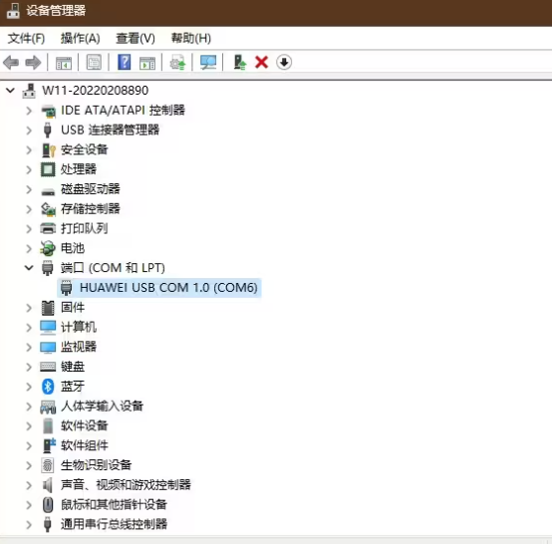Click the red X uninstall device icon
This screenshot has width=552, height=544.
[262, 63]
